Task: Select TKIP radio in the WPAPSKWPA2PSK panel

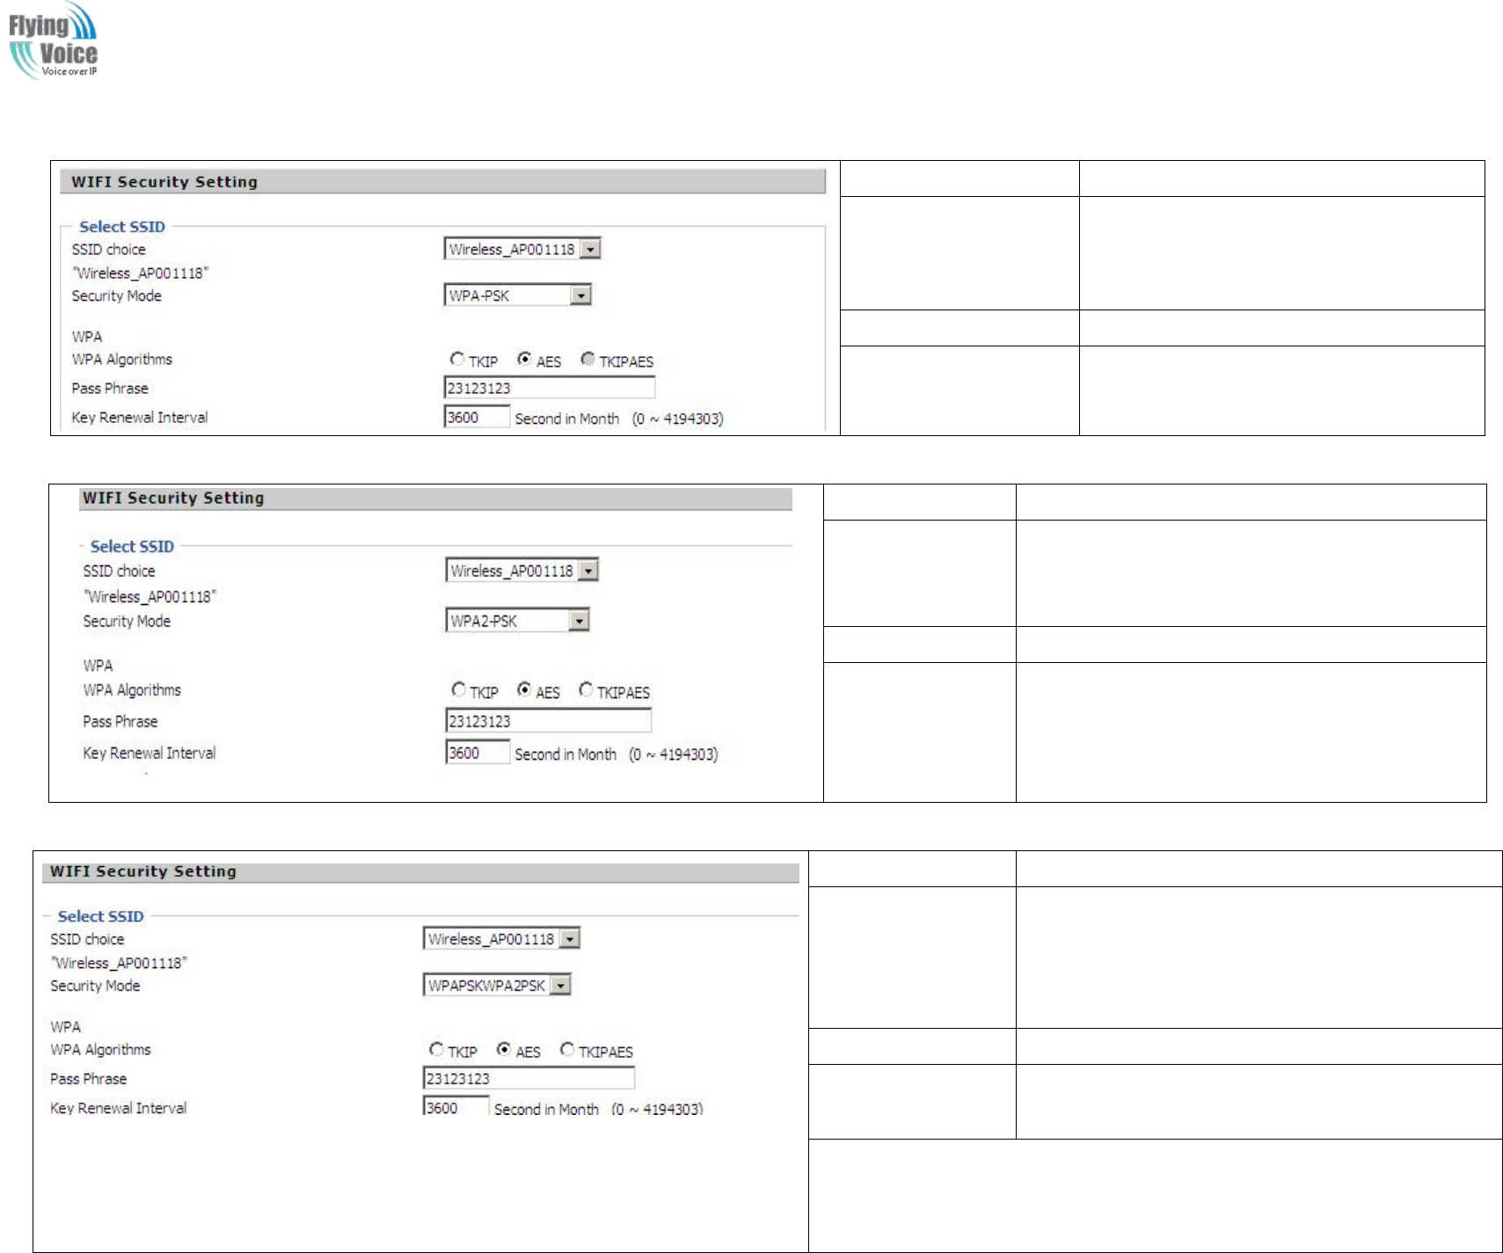Action: coord(436,1049)
